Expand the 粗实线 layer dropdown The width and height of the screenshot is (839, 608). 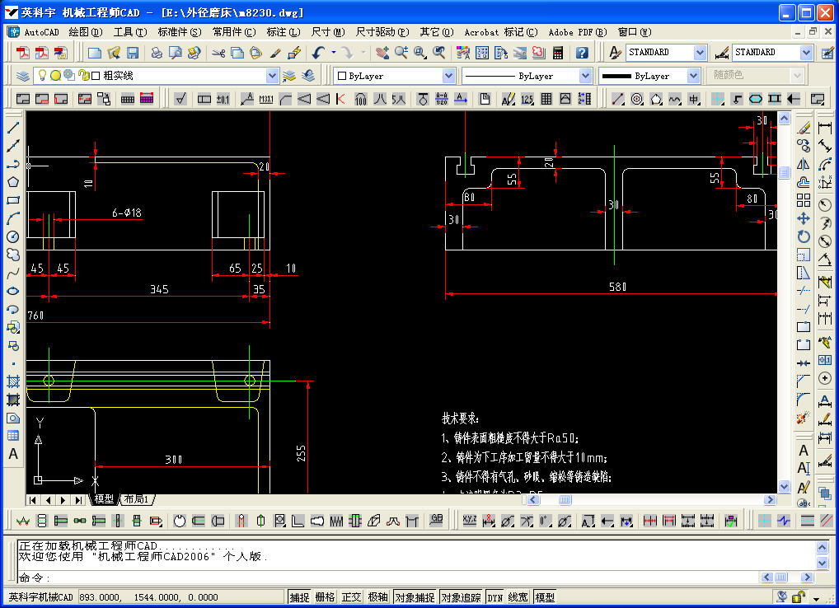272,76
